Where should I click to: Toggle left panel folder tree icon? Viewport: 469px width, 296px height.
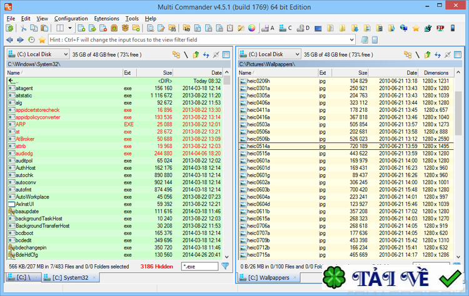click(x=176, y=55)
